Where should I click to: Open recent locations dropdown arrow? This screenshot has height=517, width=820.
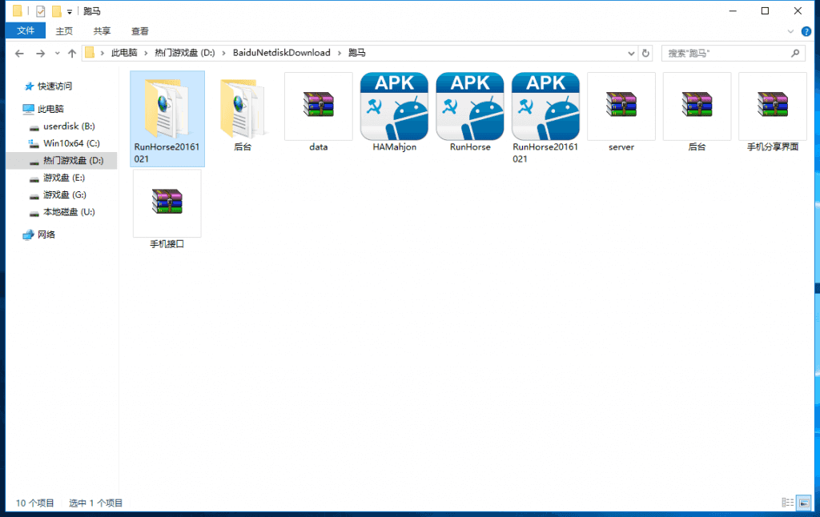coord(57,54)
